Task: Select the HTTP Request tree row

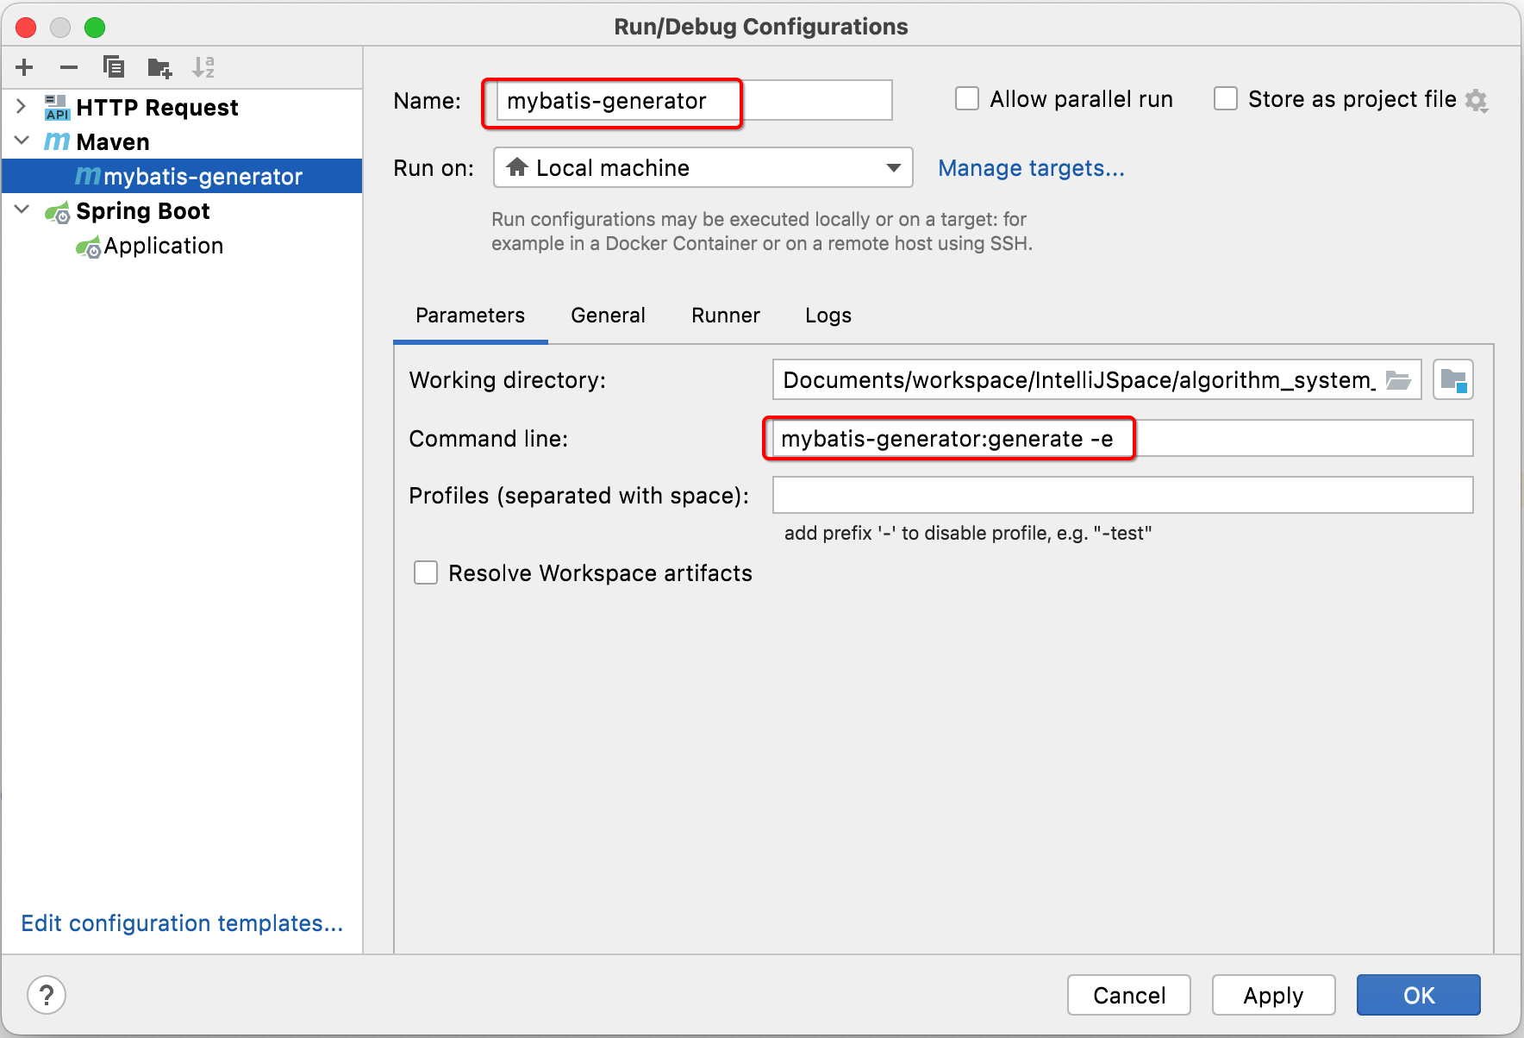Action: coord(182,108)
